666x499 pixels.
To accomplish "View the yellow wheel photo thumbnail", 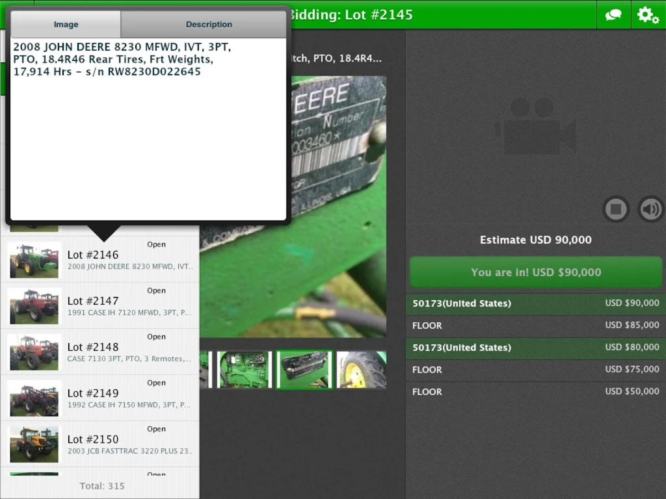I will [x=362, y=369].
